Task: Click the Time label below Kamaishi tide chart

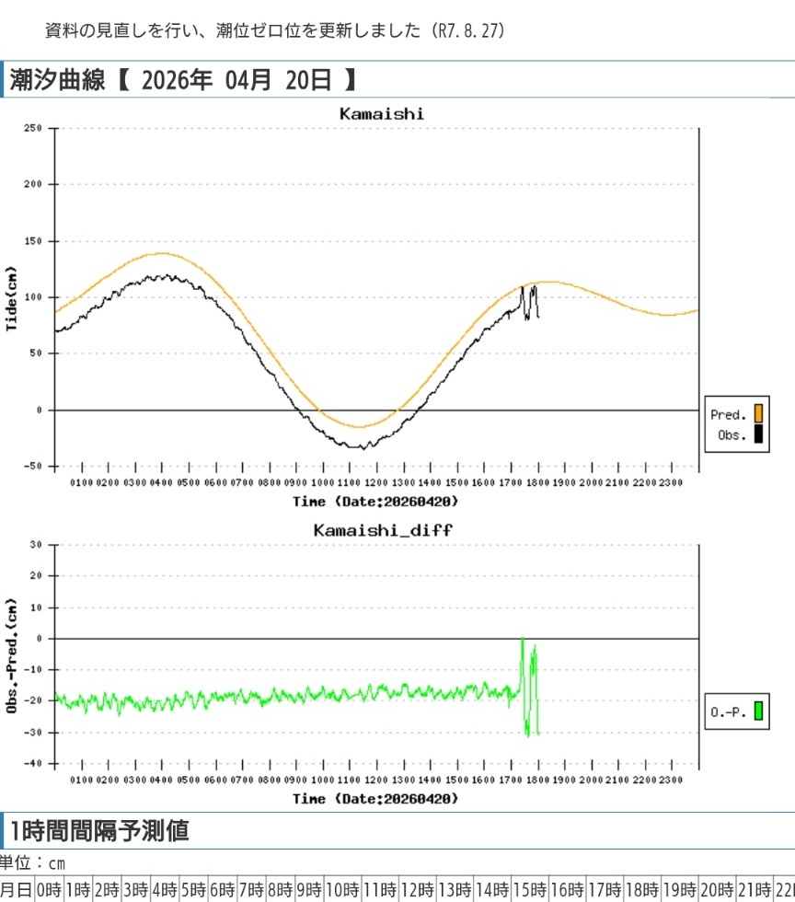Action: pos(375,502)
